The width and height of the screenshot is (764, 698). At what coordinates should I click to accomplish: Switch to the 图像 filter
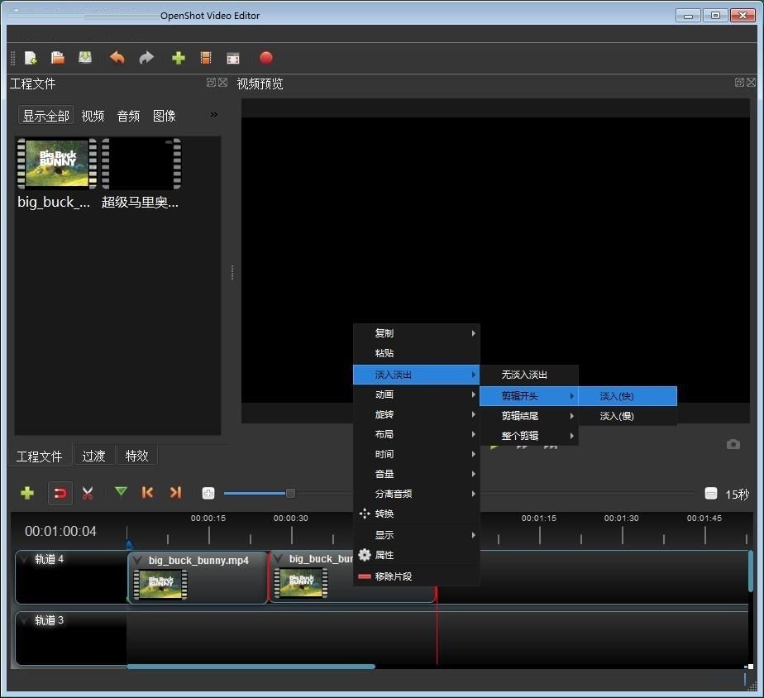click(x=165, y=116)
